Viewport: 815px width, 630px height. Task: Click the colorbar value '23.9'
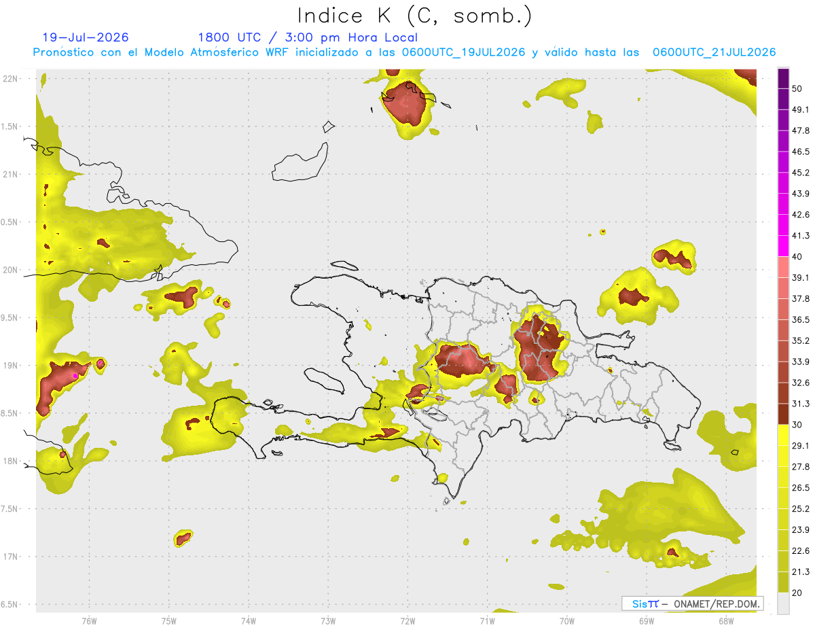tap(800, 530)
